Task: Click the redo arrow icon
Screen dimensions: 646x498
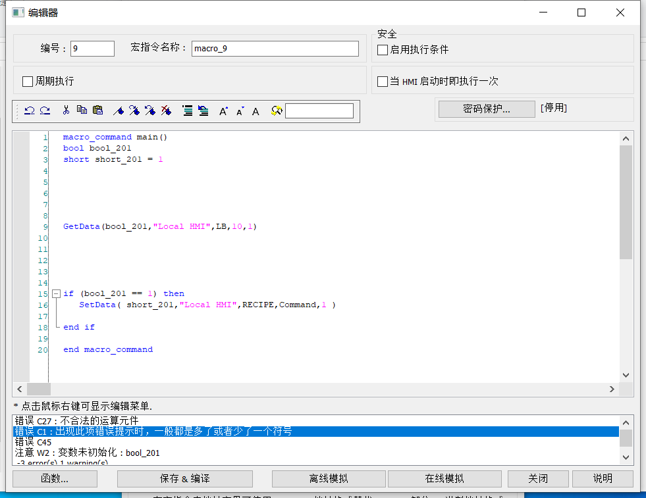Action: (x=45, y=111)
